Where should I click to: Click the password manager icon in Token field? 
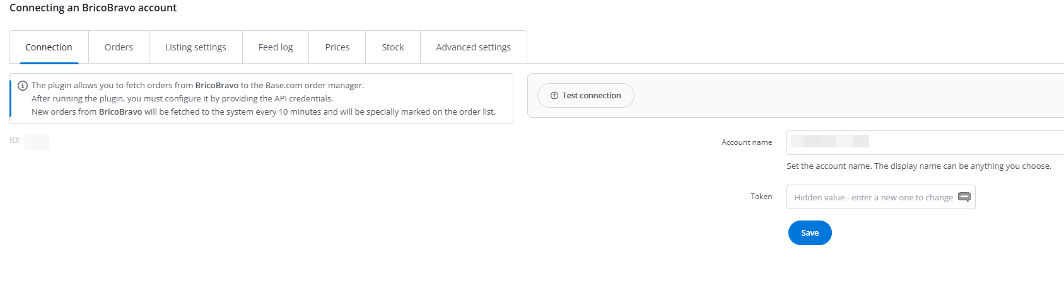(x=964, y=197)
